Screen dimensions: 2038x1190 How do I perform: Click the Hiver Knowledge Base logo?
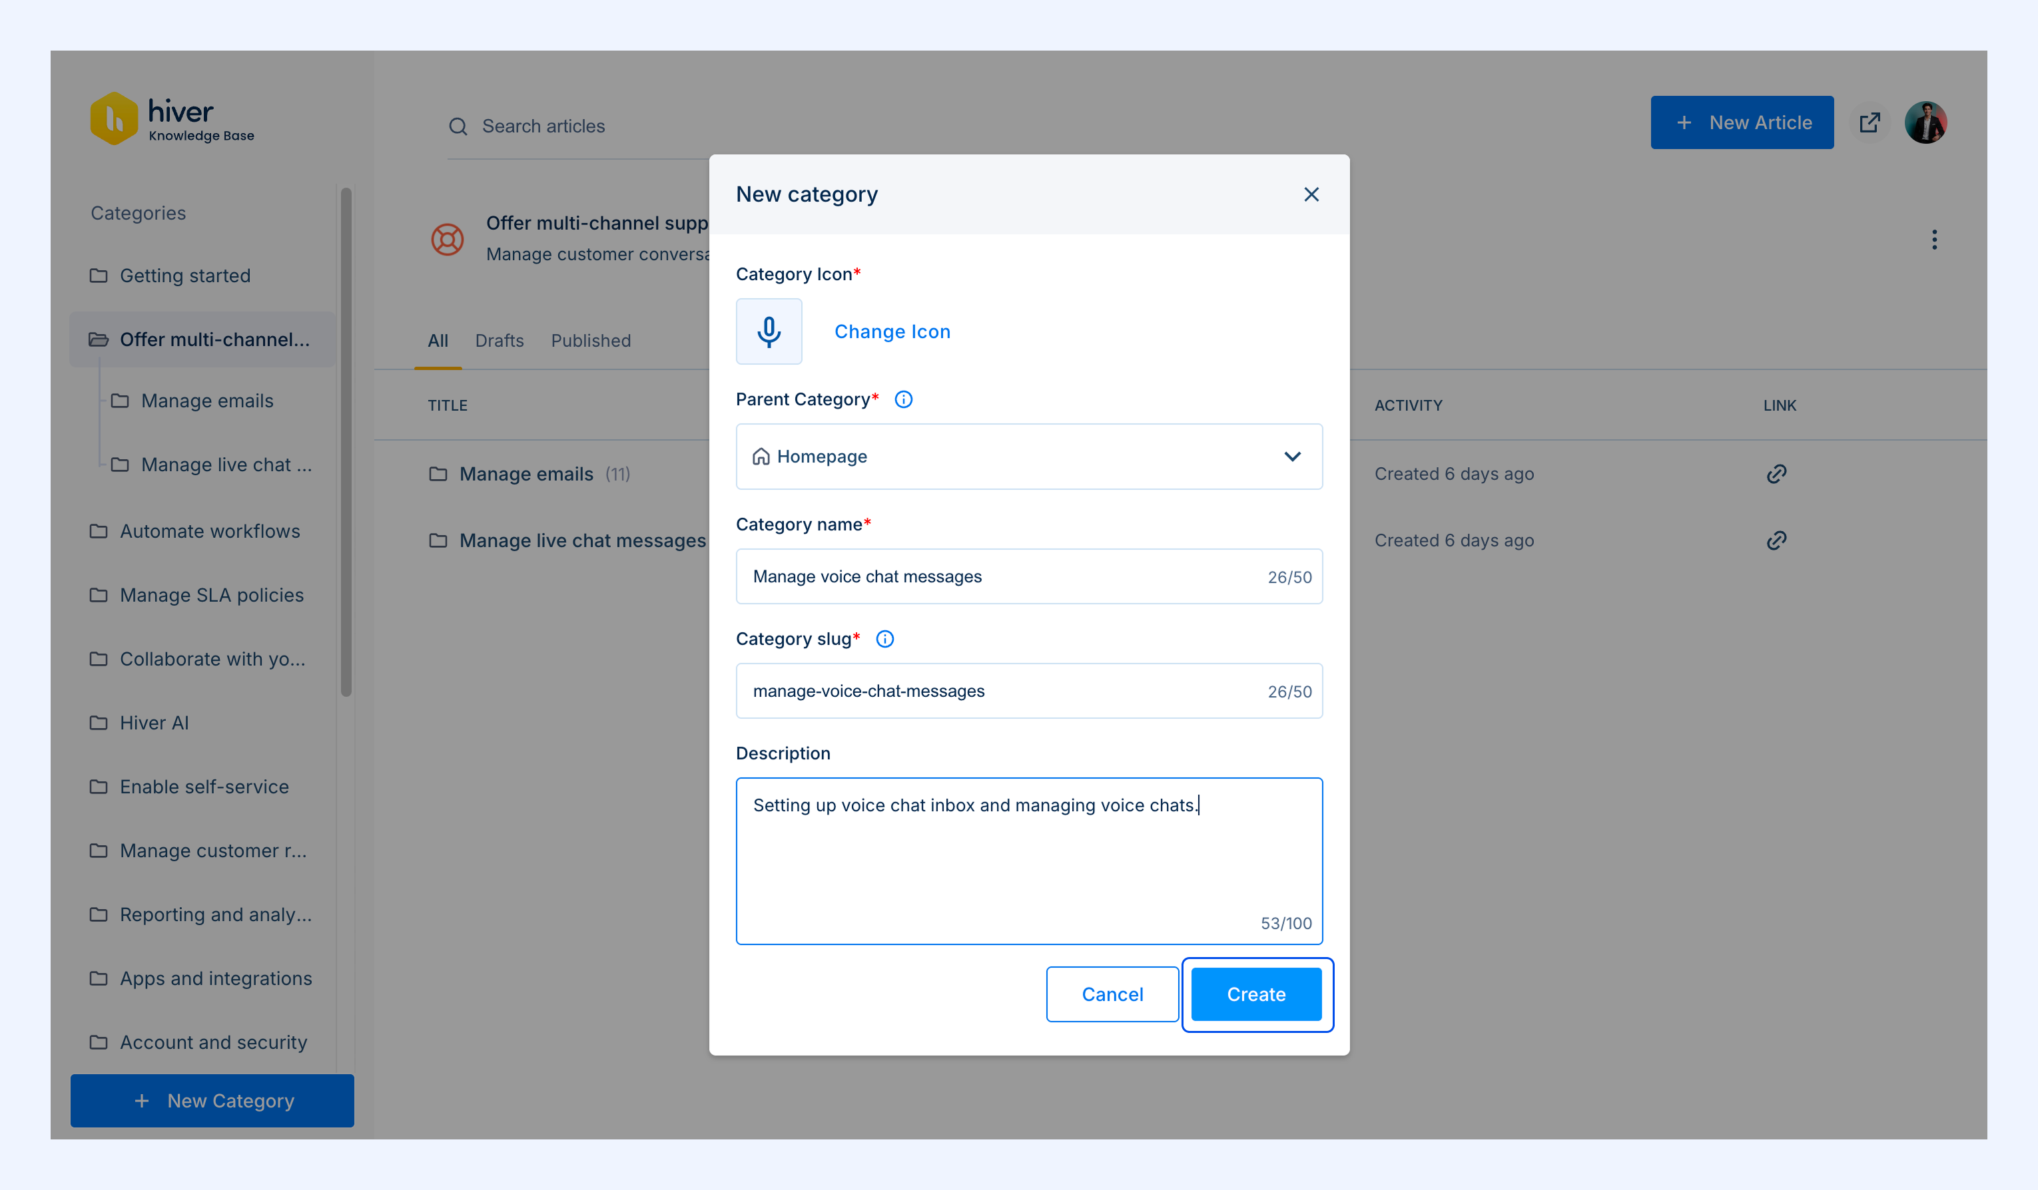[x=172, y=120]
